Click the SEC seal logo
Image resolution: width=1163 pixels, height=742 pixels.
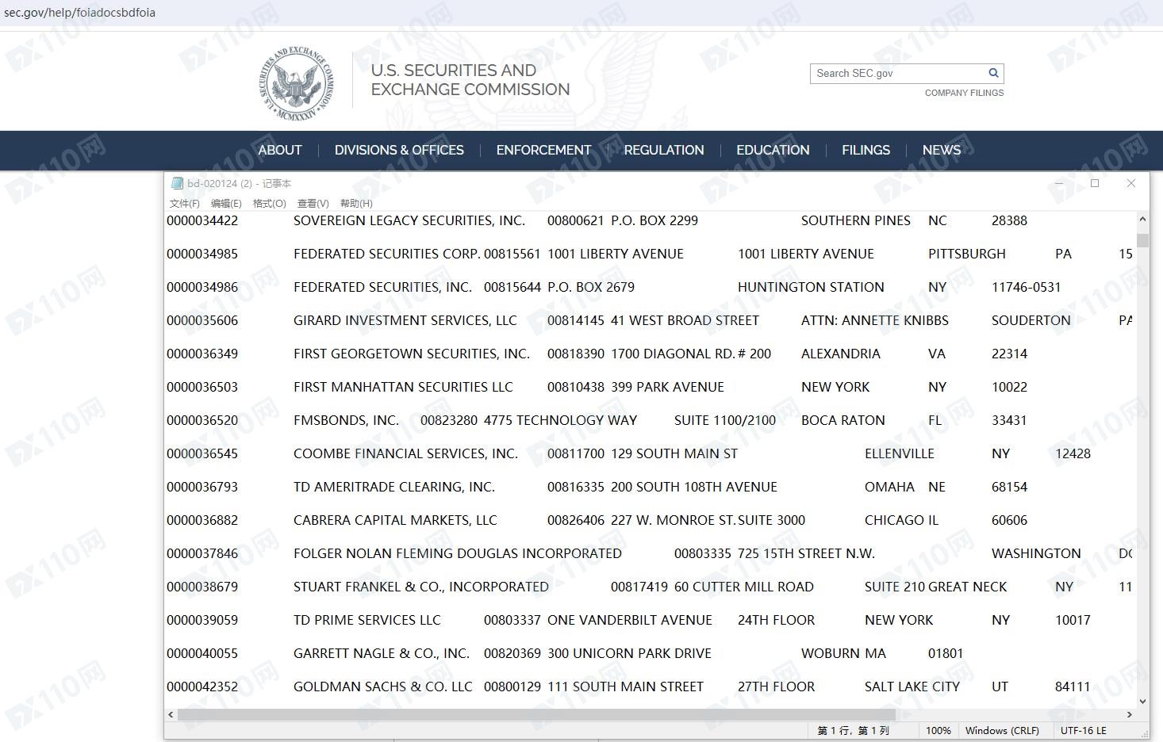click(x=297, y=83)
